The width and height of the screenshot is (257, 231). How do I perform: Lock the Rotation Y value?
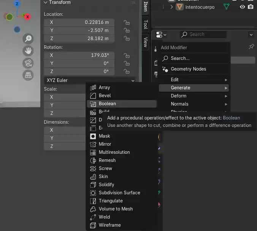tap(127, 64)
